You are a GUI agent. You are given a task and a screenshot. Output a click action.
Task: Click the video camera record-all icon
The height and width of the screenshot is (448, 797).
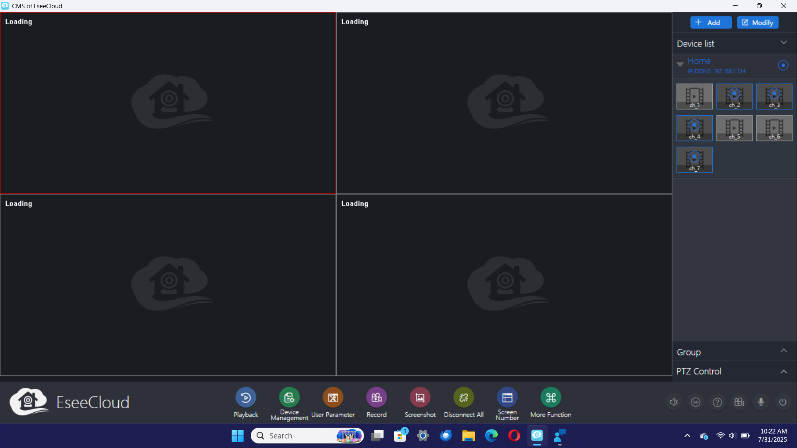click(739, 402)
